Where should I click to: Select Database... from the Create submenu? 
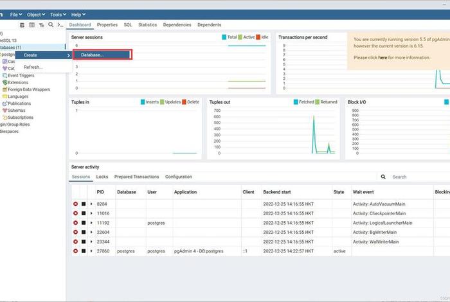point(102,55)
